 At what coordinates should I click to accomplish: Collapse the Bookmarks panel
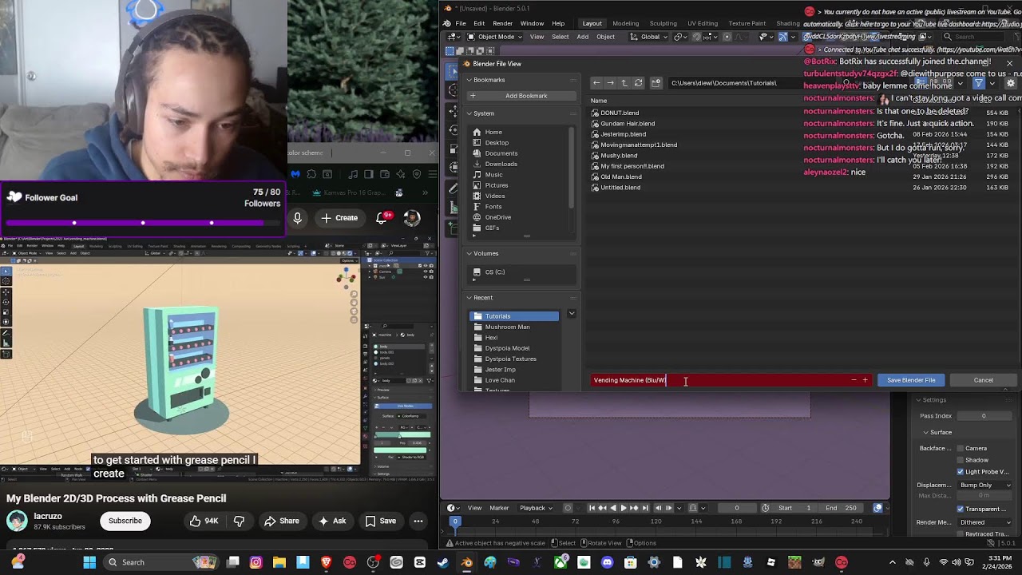pyautogui.click(x=469, y=80)
